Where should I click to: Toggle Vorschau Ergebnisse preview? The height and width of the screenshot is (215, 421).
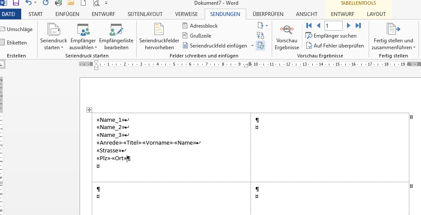point(287,37)
